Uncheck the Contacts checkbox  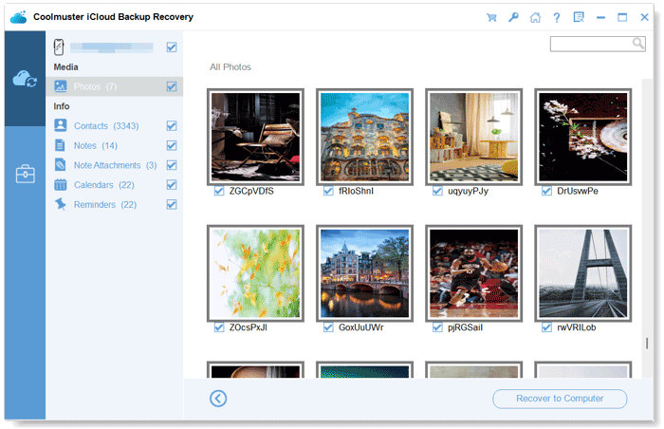click(x=172, y=126)
